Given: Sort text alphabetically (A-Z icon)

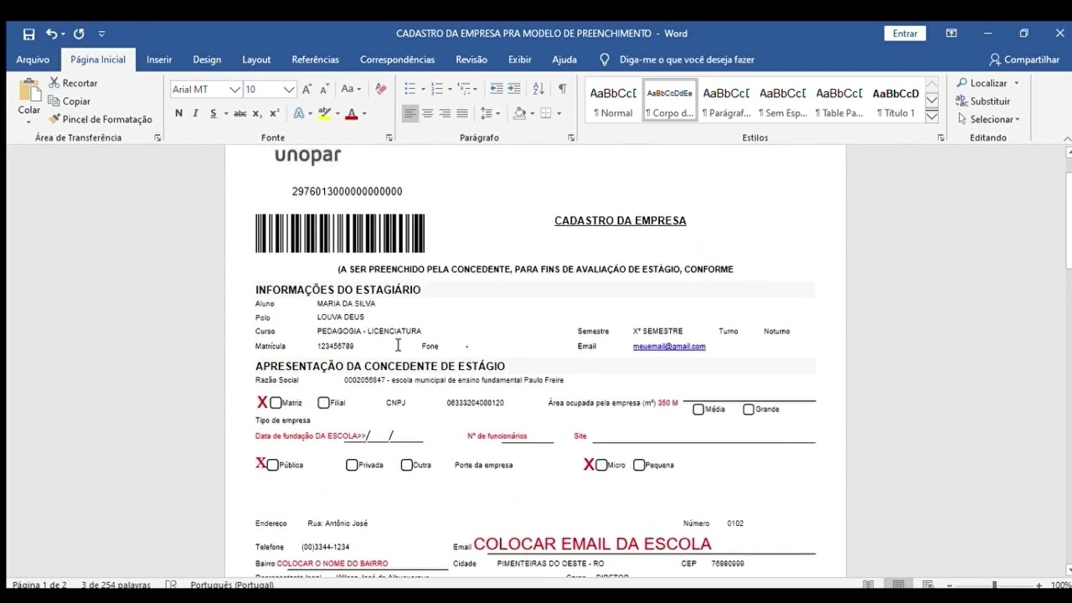Looking at the screenshot, I should pyautogui.click(x=539, y=89).
